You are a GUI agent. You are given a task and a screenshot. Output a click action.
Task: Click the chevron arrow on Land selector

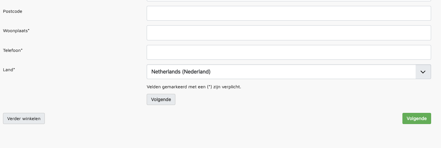coord(423,72)
